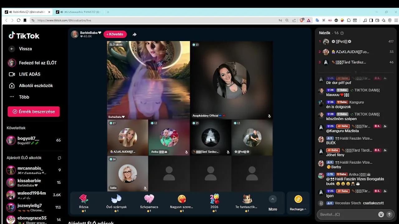Reload the page
Viewport: 399px width, 224px height.
(x=19, y=20)
